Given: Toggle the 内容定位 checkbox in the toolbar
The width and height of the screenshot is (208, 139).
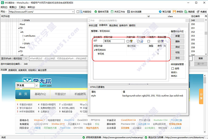Looking at the screenshot, I should [78, 12].
